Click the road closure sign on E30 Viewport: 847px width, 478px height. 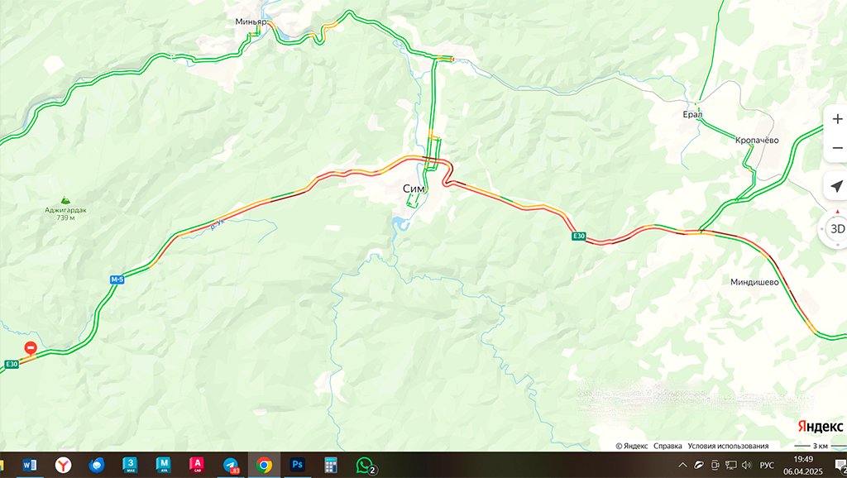(31, 348)
